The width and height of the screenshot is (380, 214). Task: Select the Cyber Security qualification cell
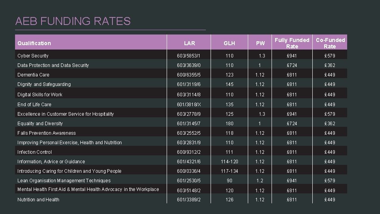(x=33, y=56)
